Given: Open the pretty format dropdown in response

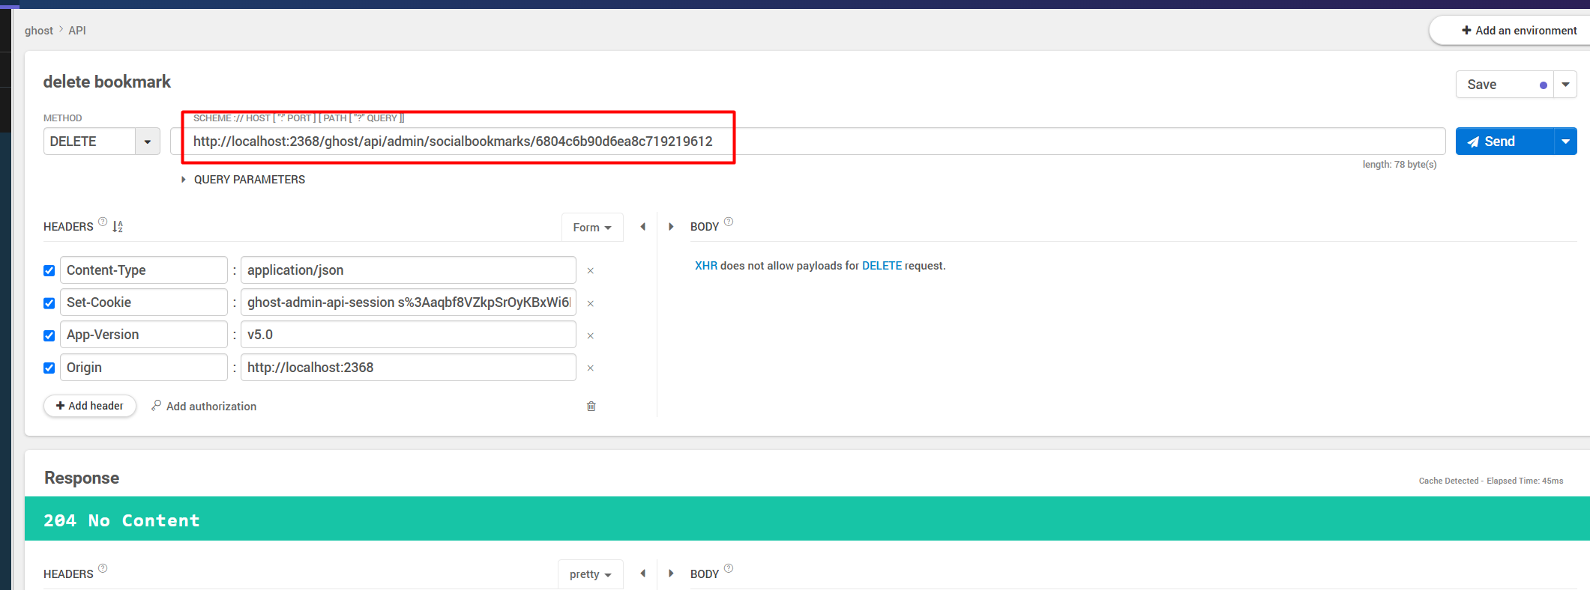Looking at the screenshot, I should pyautogui.click(x=590, y=574).
